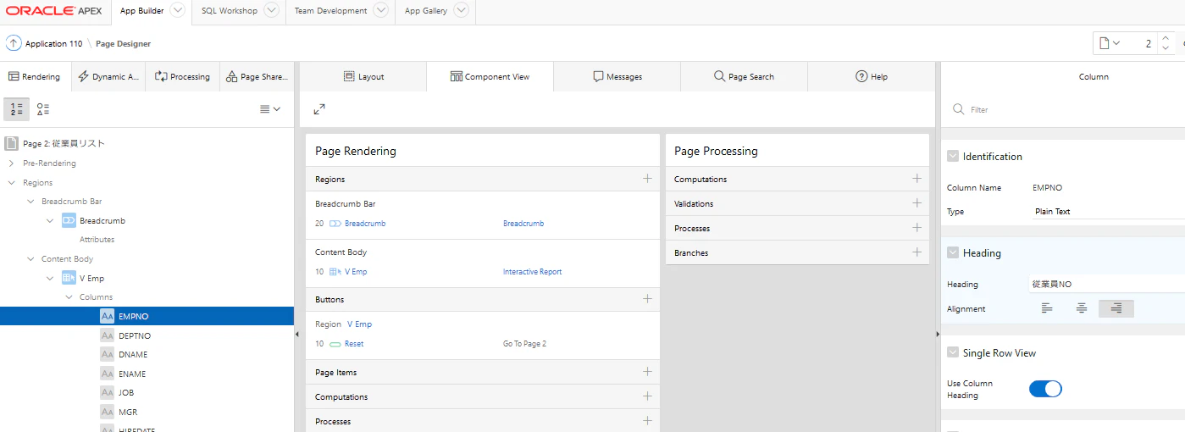Viewport: 1185px width, 432px height.
Task: Expand the Pre-Rendering tree node
Action: click(12, 163)
